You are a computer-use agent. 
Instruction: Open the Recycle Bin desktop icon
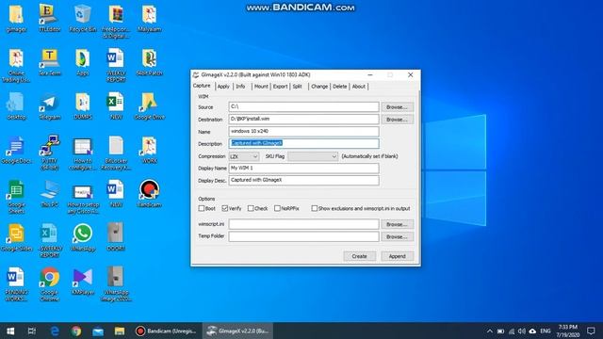coord(82,18)
